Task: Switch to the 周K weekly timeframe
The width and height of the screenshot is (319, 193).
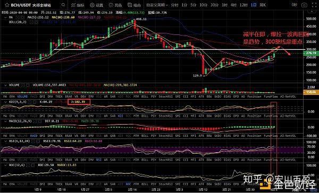Action: point(263,5)
